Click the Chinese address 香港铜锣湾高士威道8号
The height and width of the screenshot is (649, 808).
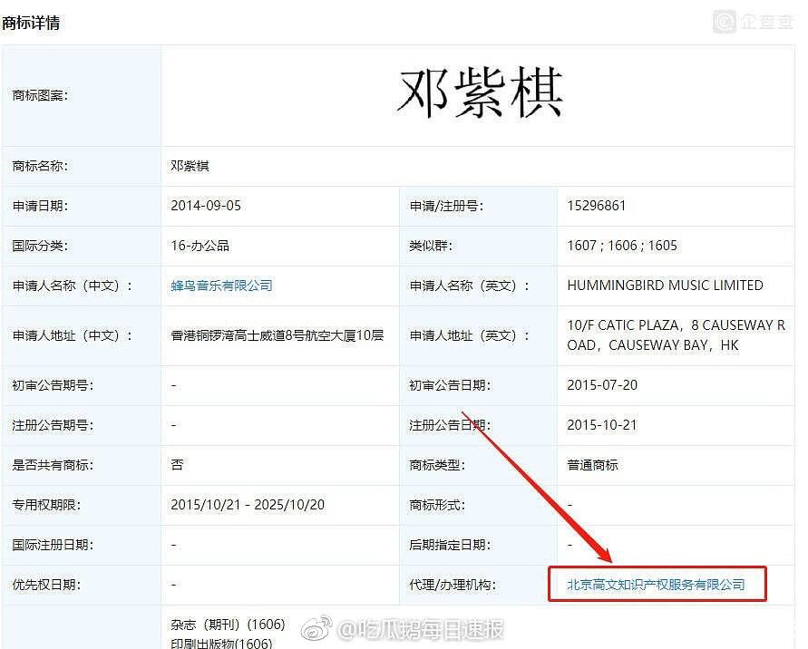[277, 335]
